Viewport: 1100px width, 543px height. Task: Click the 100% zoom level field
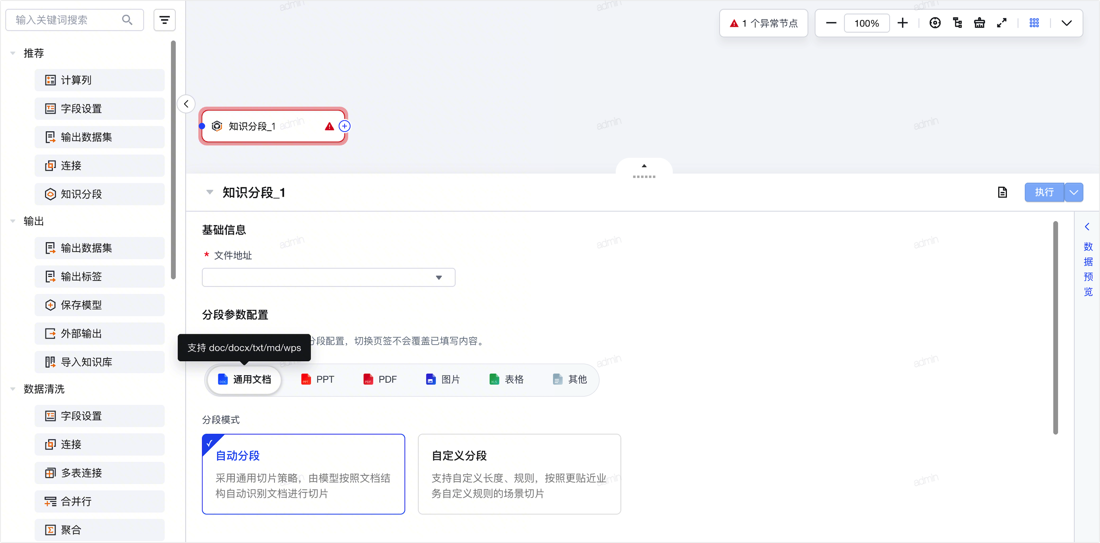(x=867, y=23)
